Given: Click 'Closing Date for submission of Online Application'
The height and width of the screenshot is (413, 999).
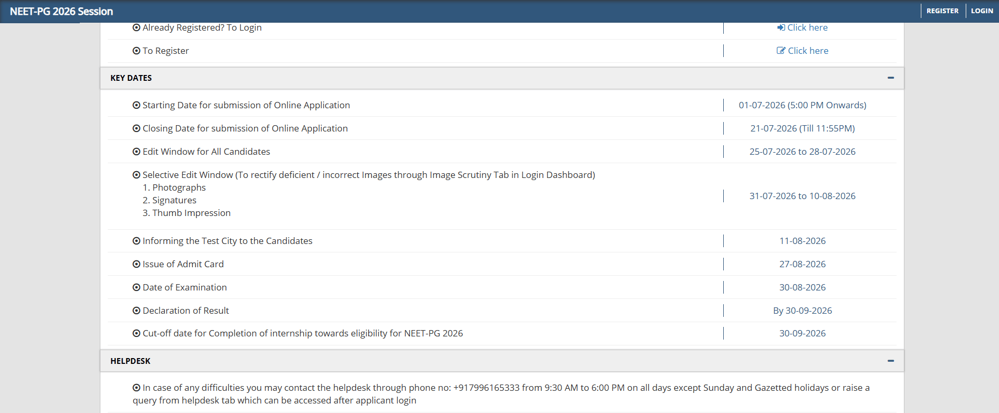Looking at the screenshot, I should pyautogui.click(x=245, y=128).
